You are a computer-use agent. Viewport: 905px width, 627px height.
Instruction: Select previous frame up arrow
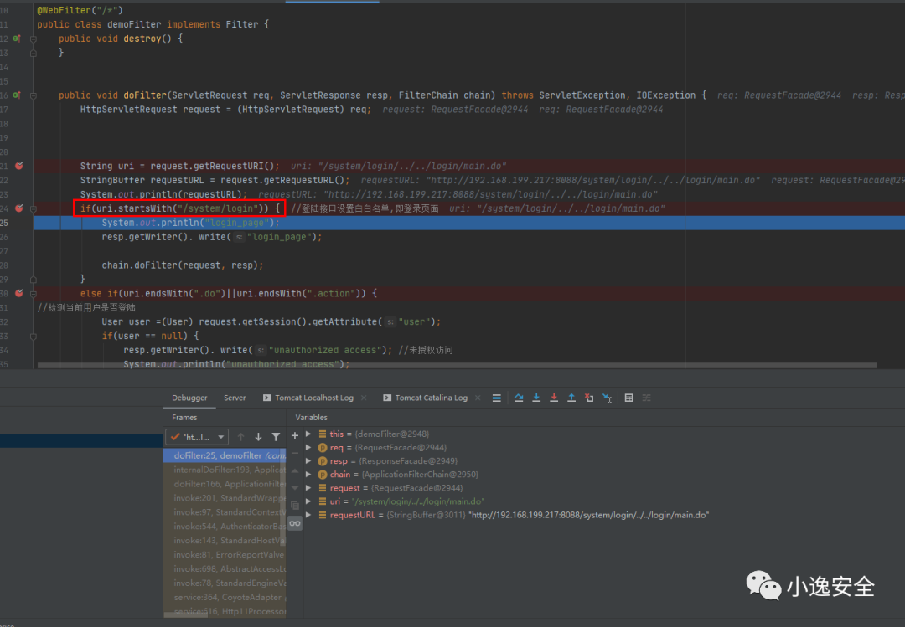pos(241,437)
